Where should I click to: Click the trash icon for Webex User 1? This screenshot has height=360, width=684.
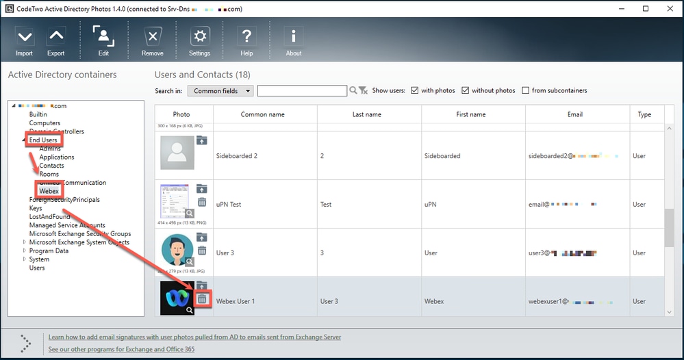click(x=202, y=299)
